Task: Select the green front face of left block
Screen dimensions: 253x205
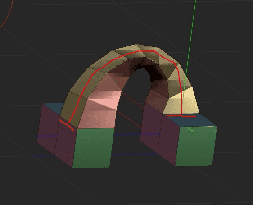Action: 93,147
